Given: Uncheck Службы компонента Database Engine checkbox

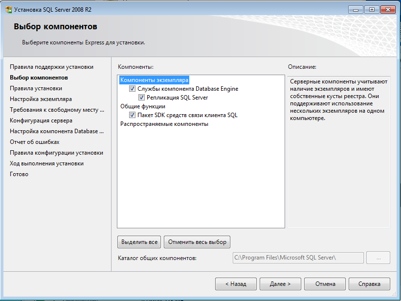Looking at the screenshot, I should (x=132, y=89).
